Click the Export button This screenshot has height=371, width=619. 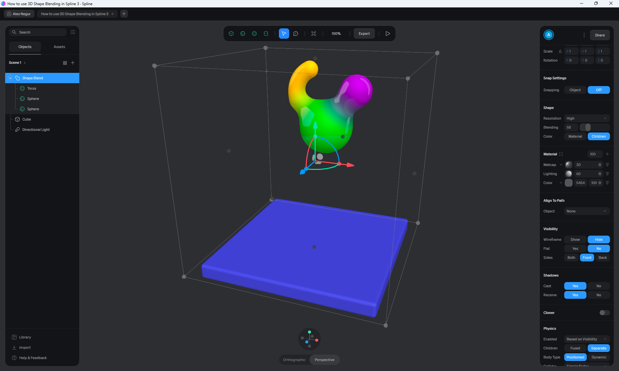[364, 34]
